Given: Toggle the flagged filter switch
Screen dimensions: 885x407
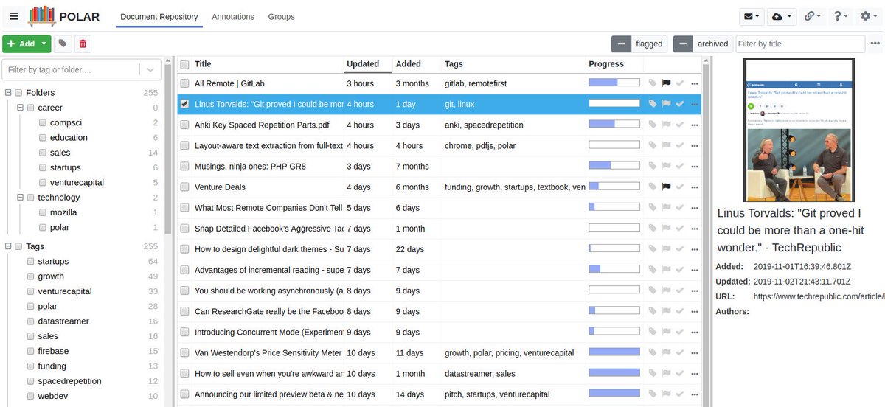Looking at the screenshot, I should [622, 44].
